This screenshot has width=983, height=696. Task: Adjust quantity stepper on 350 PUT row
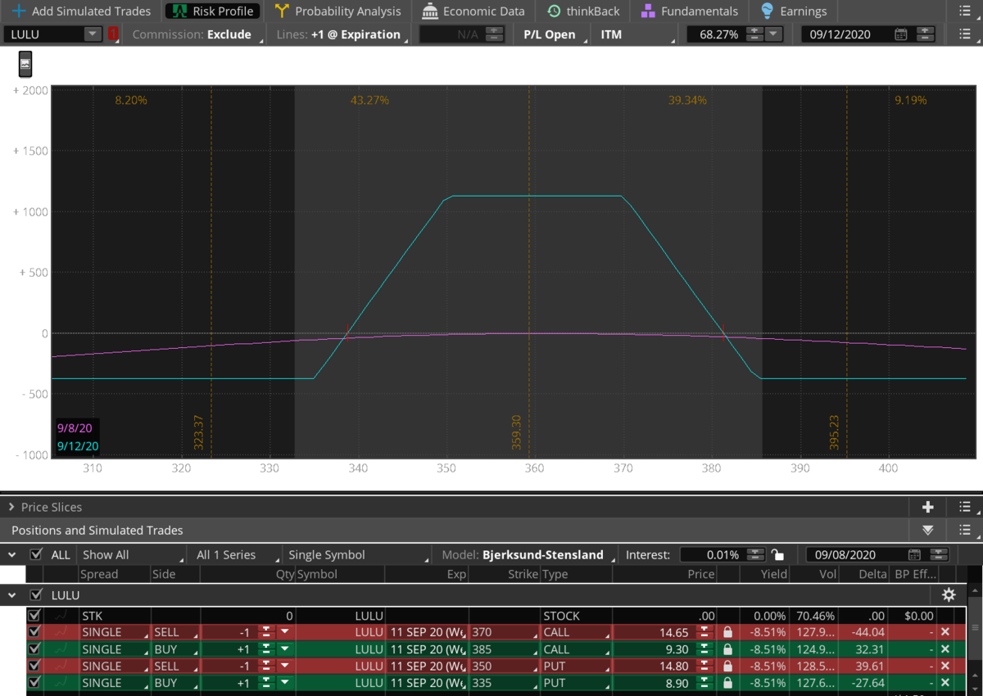click(x=266, y=666)
